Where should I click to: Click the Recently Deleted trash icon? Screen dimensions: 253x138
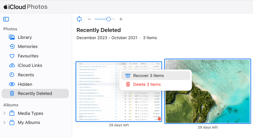[12, 93]
